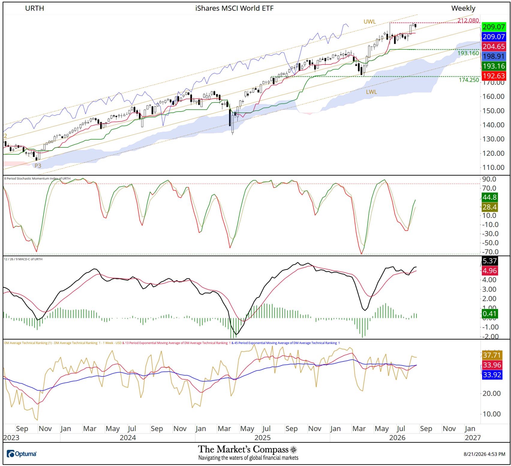Click the 2027 year label on time axis
Image resolution: width=511 pixels, height=466 pixels.
473,438
